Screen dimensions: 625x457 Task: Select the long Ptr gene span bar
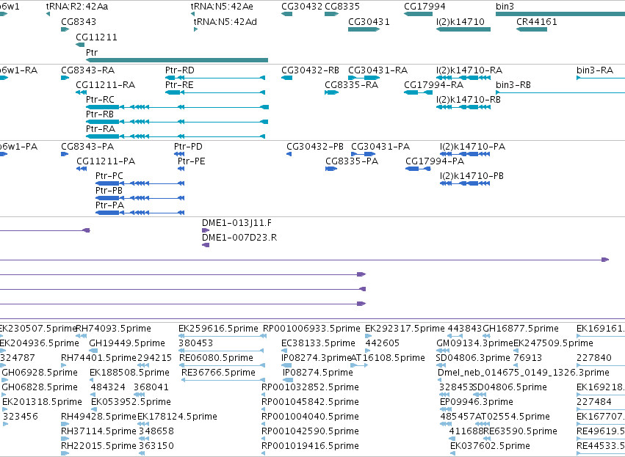point(177,60)
